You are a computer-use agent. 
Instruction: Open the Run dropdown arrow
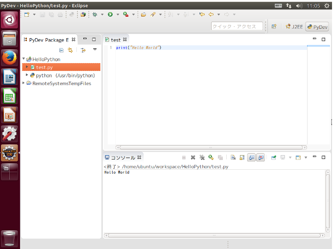click(118, 14)
